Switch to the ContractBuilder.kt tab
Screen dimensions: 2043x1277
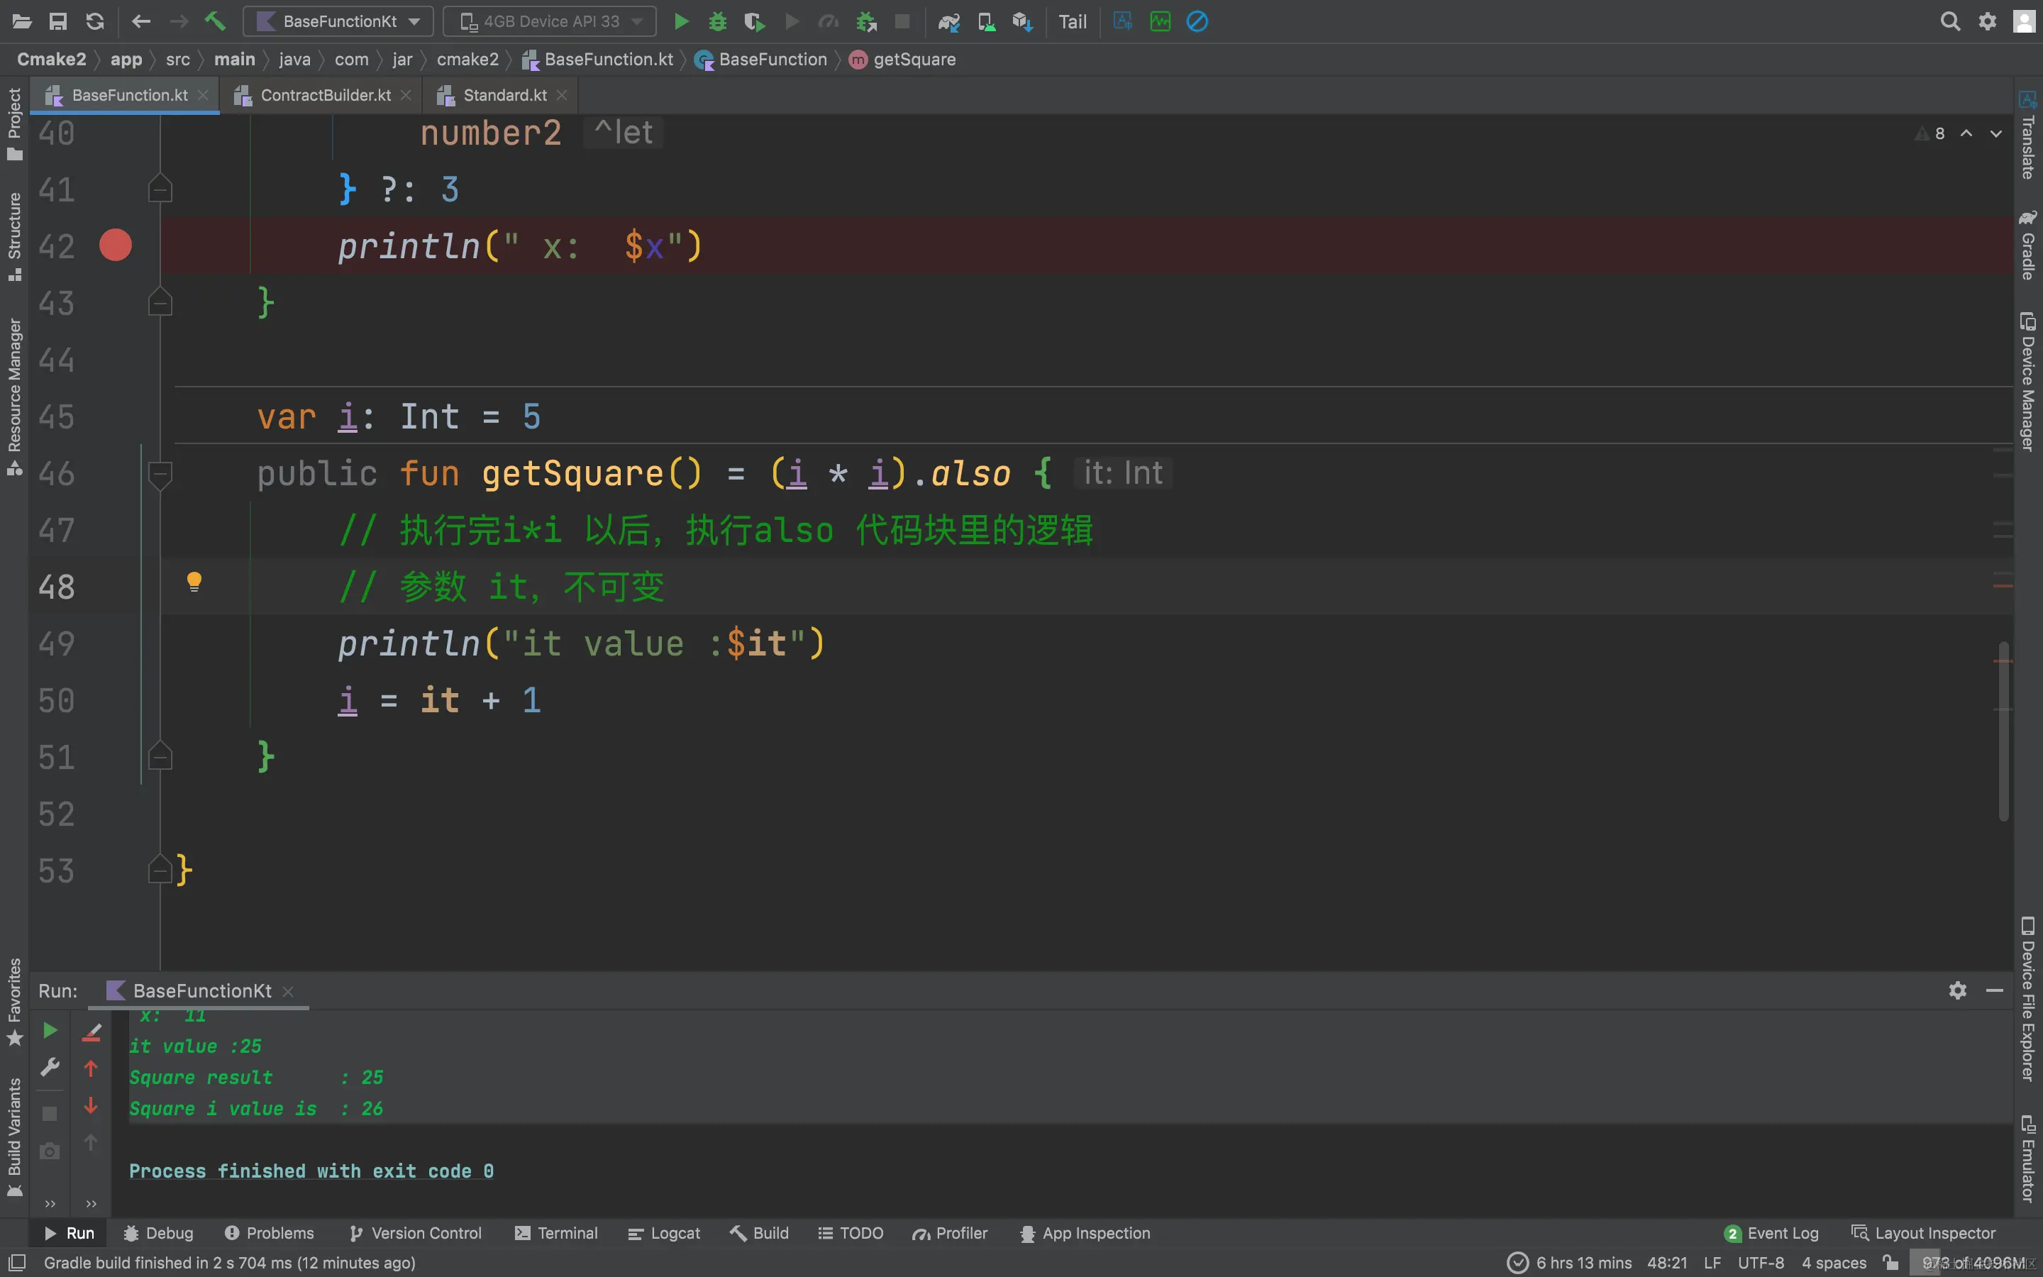324,94
